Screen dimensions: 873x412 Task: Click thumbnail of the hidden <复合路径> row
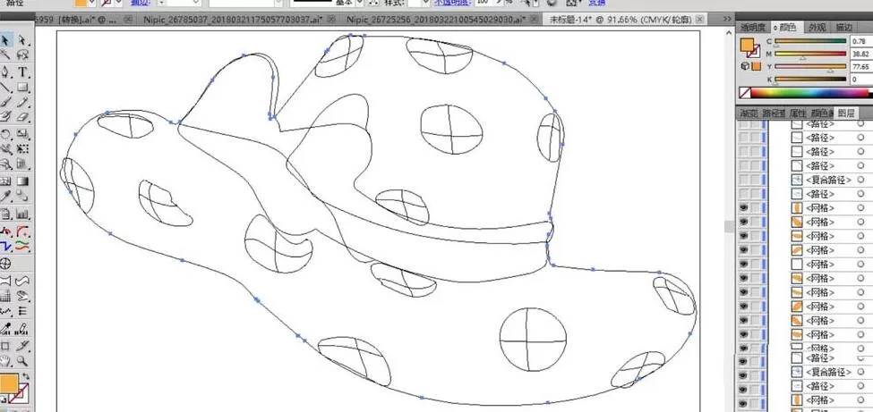coord(797,180)
